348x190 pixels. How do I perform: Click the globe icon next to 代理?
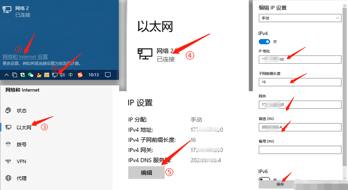click(x=8, y=178)
